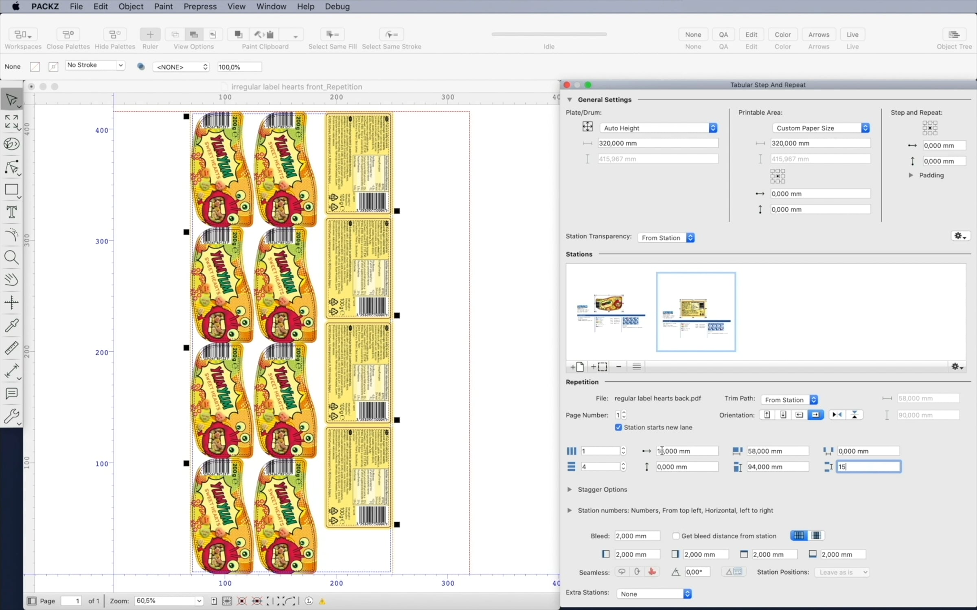Enable Get bleed distance from station
This screenshot has height=610, width=977.
coord(676,536)
